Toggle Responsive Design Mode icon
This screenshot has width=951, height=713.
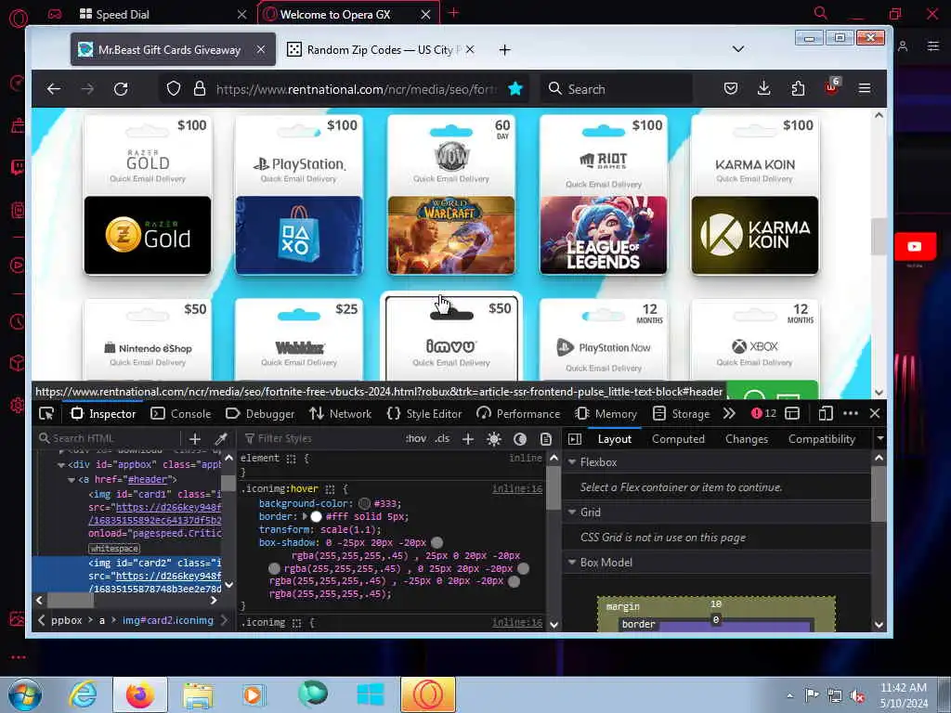(x=826, y=413)
